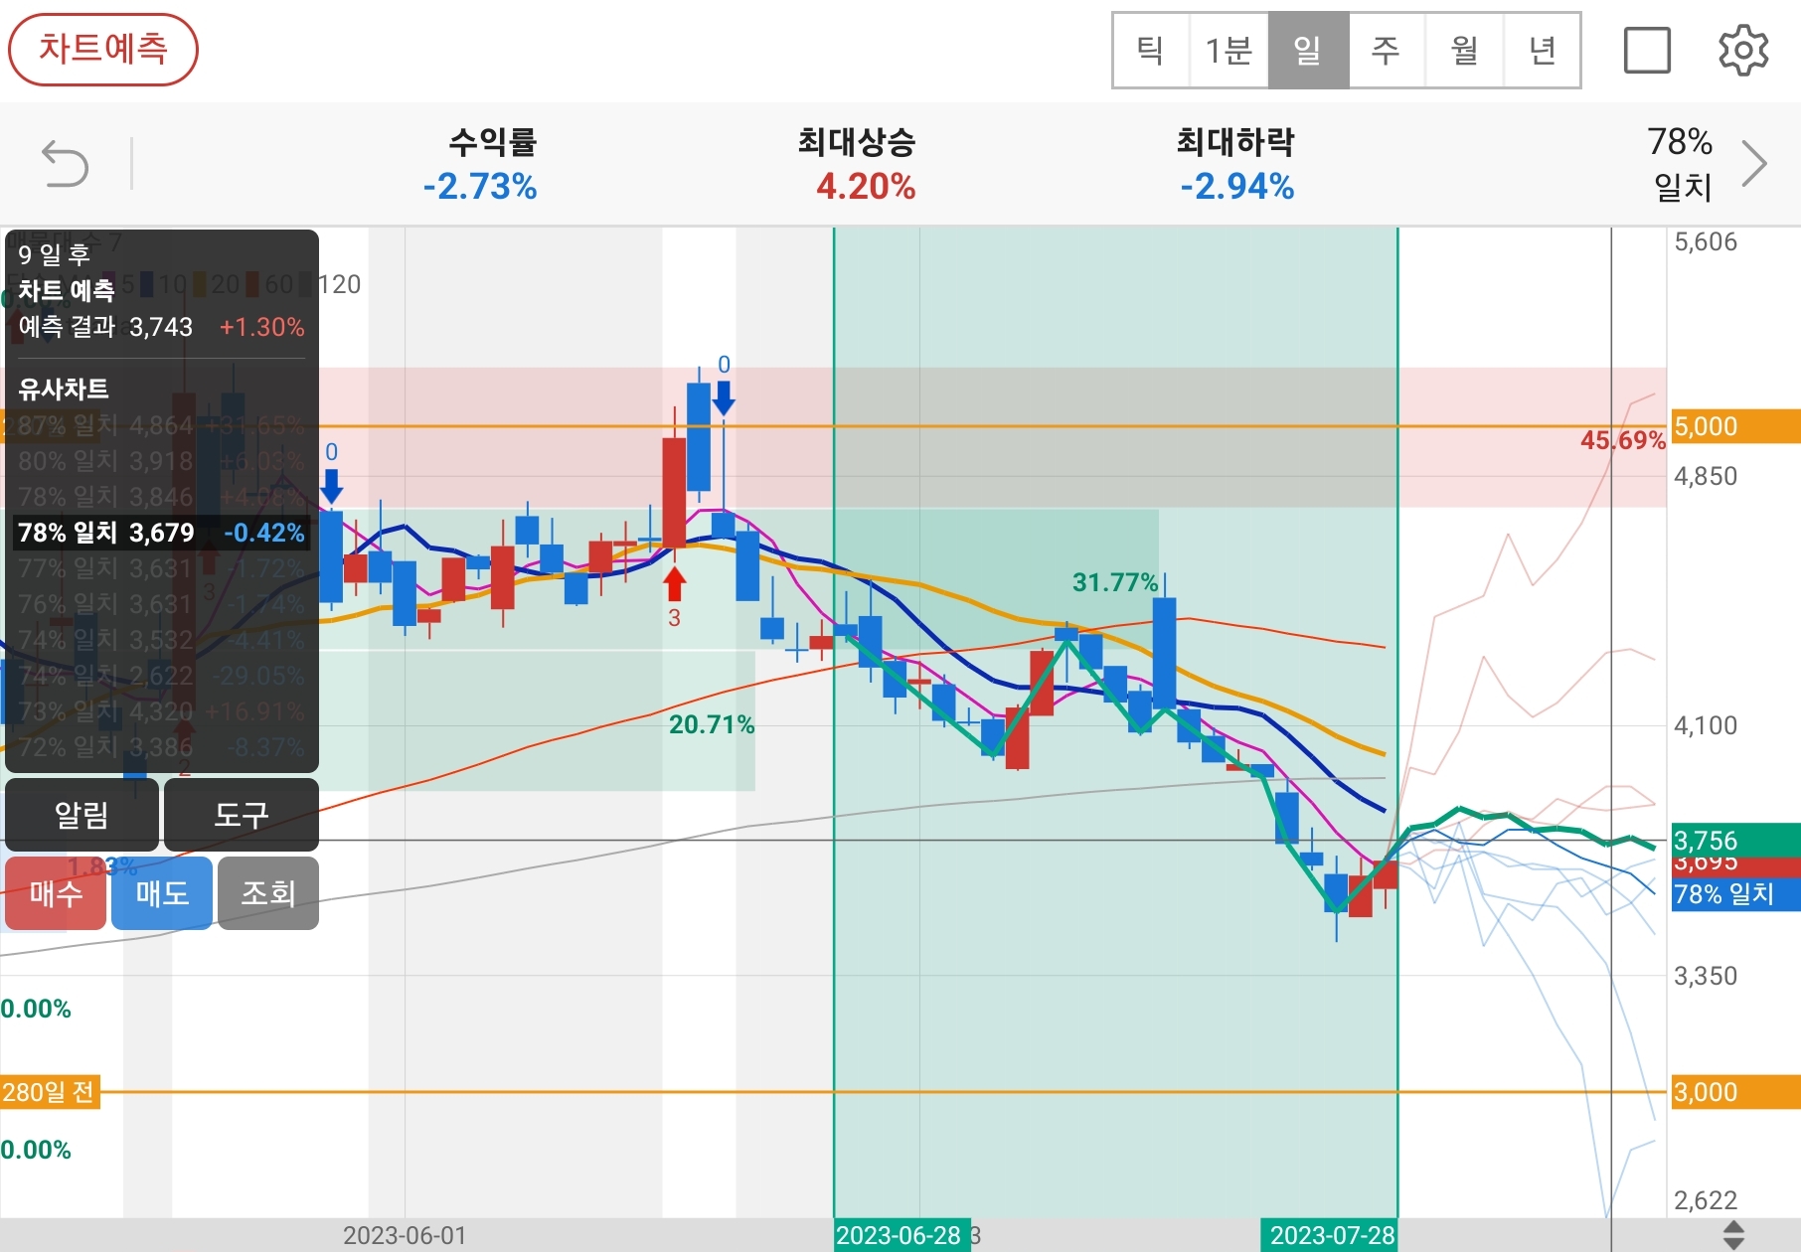Open chart settings gear

tap(1743, 50)
